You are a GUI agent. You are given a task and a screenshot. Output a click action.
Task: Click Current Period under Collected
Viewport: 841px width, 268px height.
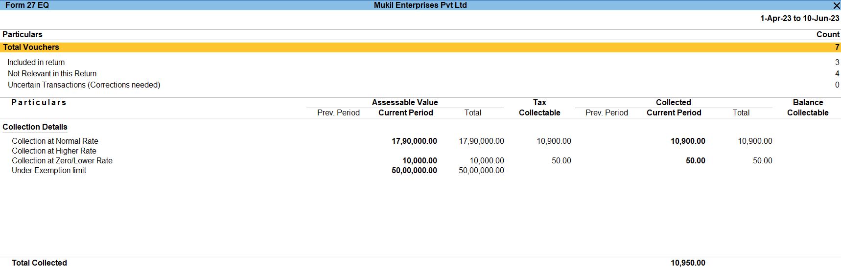click(674, 112)
